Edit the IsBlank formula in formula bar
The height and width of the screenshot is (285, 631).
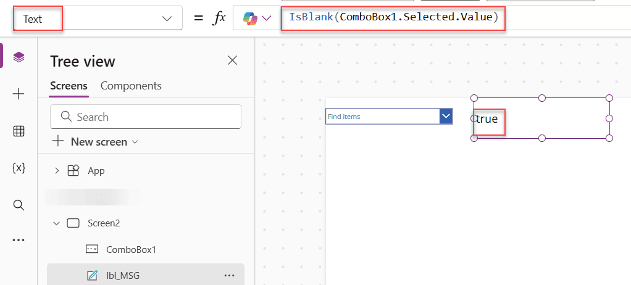click(x=393, y=18)
